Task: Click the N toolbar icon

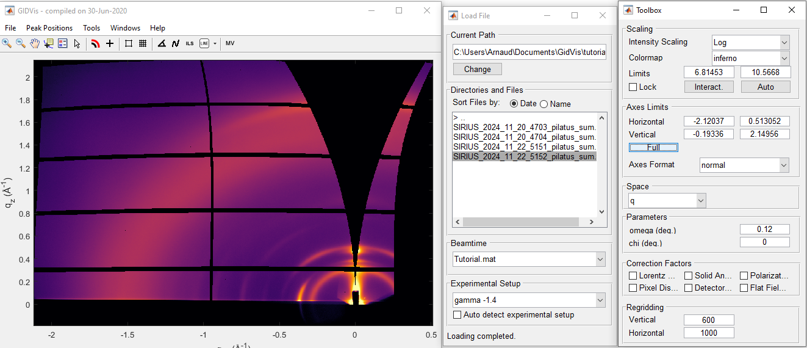Action: point(176,43)
